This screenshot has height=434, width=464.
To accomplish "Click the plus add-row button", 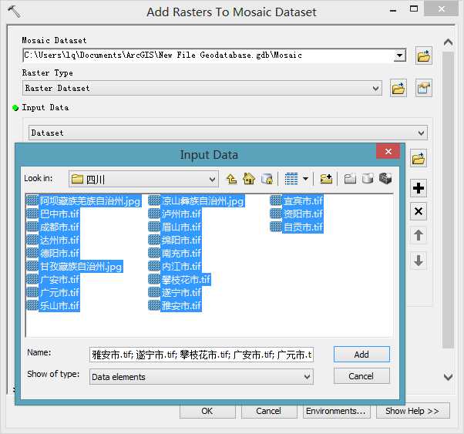I will (x=418, y=188).
